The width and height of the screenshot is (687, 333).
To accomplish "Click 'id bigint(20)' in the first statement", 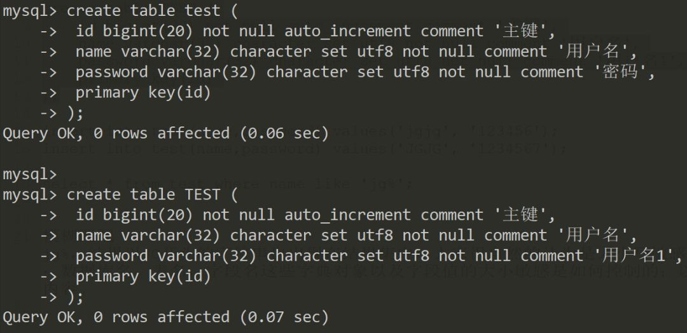I will 134,31.
